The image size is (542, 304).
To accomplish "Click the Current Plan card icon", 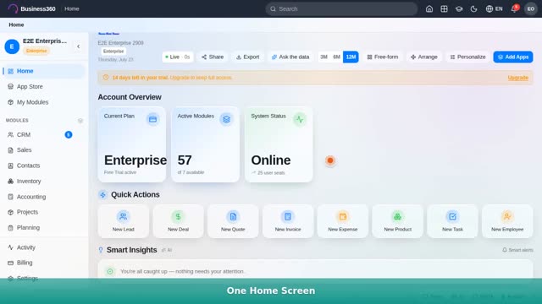I will click(152, 119).
